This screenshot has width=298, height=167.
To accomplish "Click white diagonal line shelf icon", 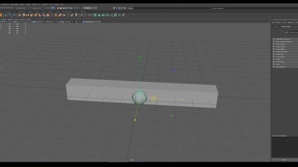I will (x=81, y=15).
